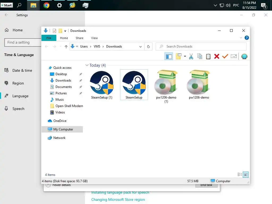Image resolution: width=272 pixels, height=204 pixels.
Task: Toggle the navigation pane toolbar icon
Action: pos(169,56)
